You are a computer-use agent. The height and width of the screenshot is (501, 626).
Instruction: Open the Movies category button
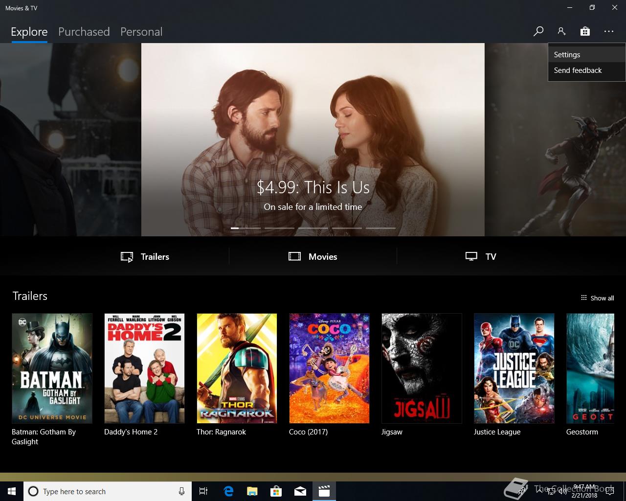313,256
